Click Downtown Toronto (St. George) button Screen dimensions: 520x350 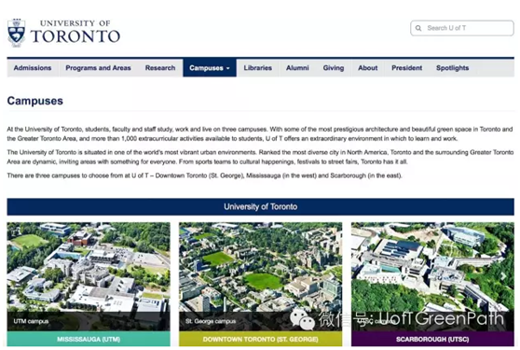pyautogui.click(x=260, y=339)
